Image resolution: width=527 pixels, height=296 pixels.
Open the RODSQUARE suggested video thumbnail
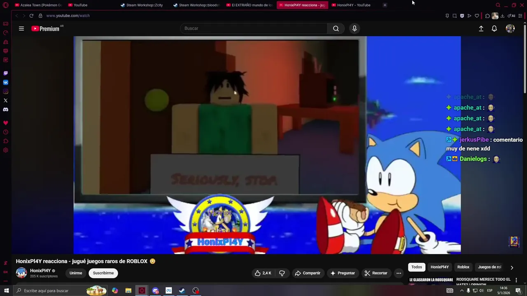tap(431, 280)
